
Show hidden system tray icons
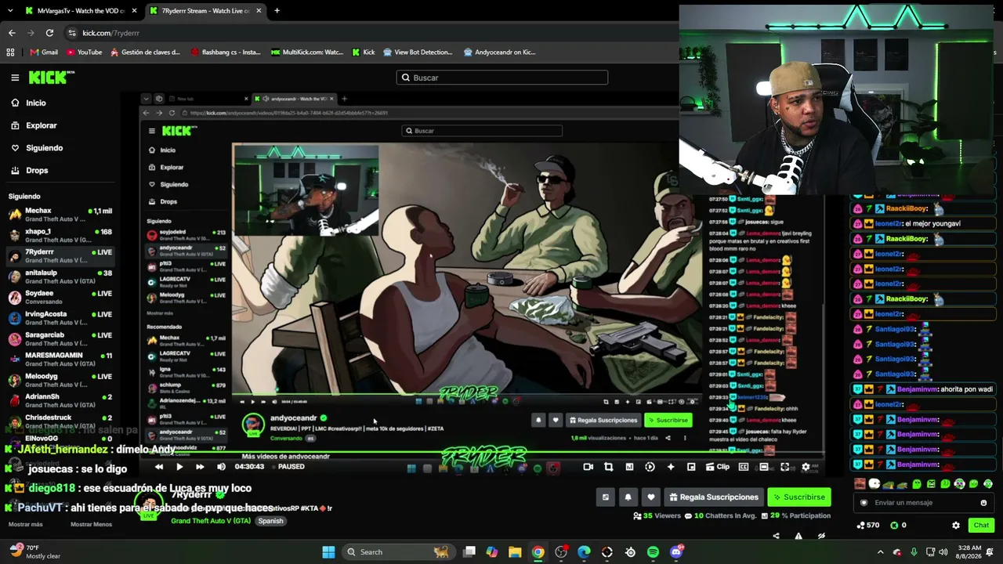click(x=880, y=552)
